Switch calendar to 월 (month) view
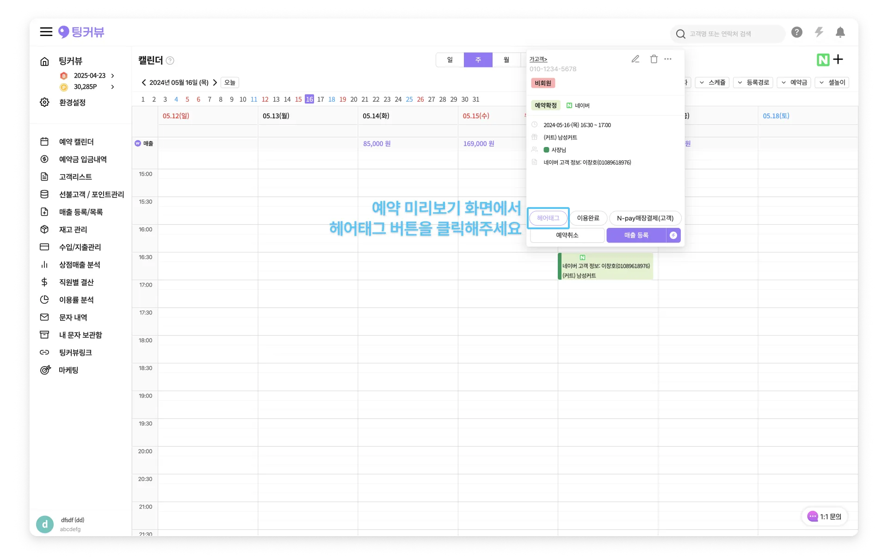 tap(506, 60)
